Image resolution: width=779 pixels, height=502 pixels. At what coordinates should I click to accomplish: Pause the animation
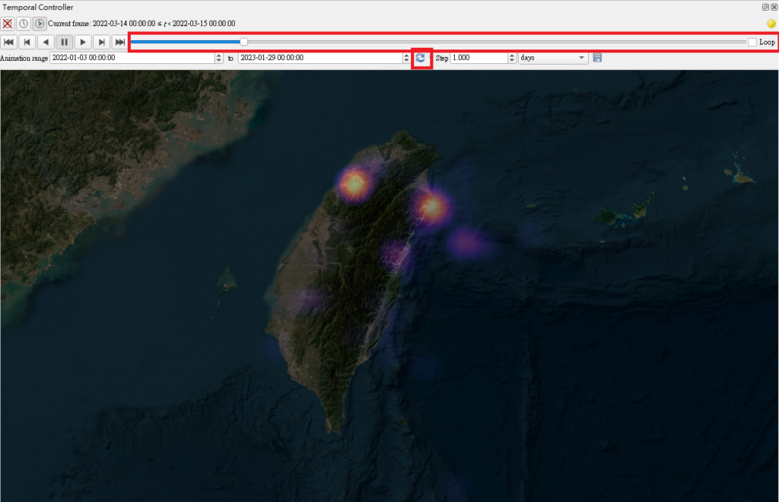[x=65, y=42]
